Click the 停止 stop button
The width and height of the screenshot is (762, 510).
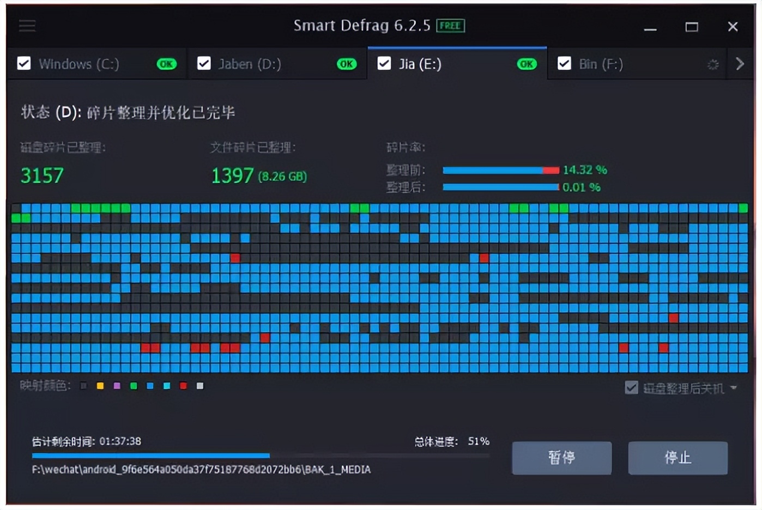678,458
